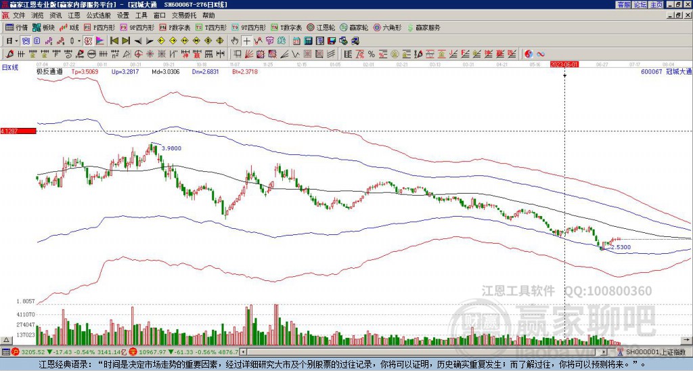Viewport: 693px width, 371px height.
Task: Select the circled 金 golden-ratio icon
Action: point(395,54)
